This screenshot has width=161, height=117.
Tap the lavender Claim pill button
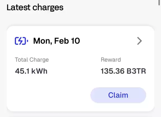coord(118,95)
